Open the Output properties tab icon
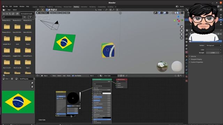The image size is (223, 125). coord(186,42)
